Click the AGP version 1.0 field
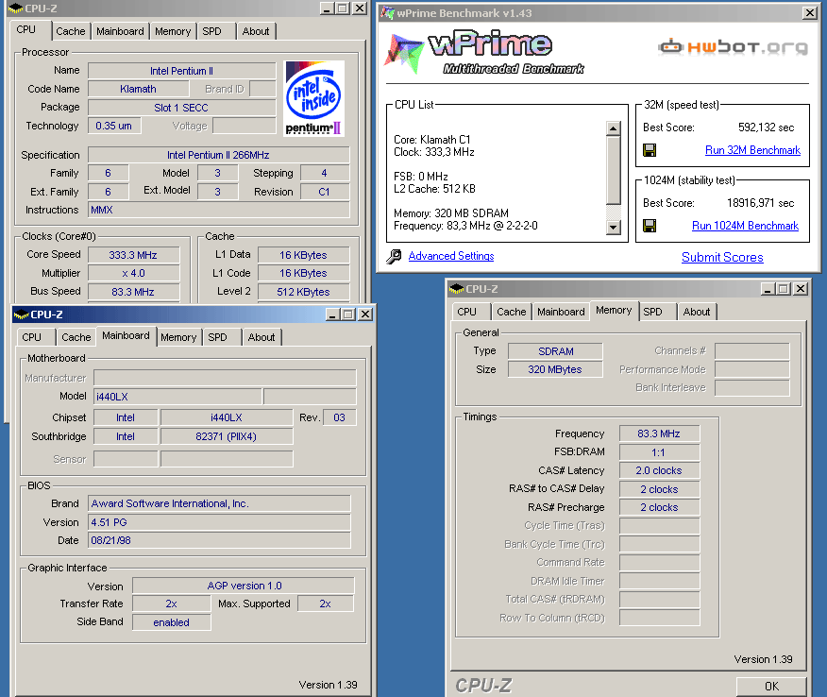The image size is (827, 697). click(x=244, y=586)
